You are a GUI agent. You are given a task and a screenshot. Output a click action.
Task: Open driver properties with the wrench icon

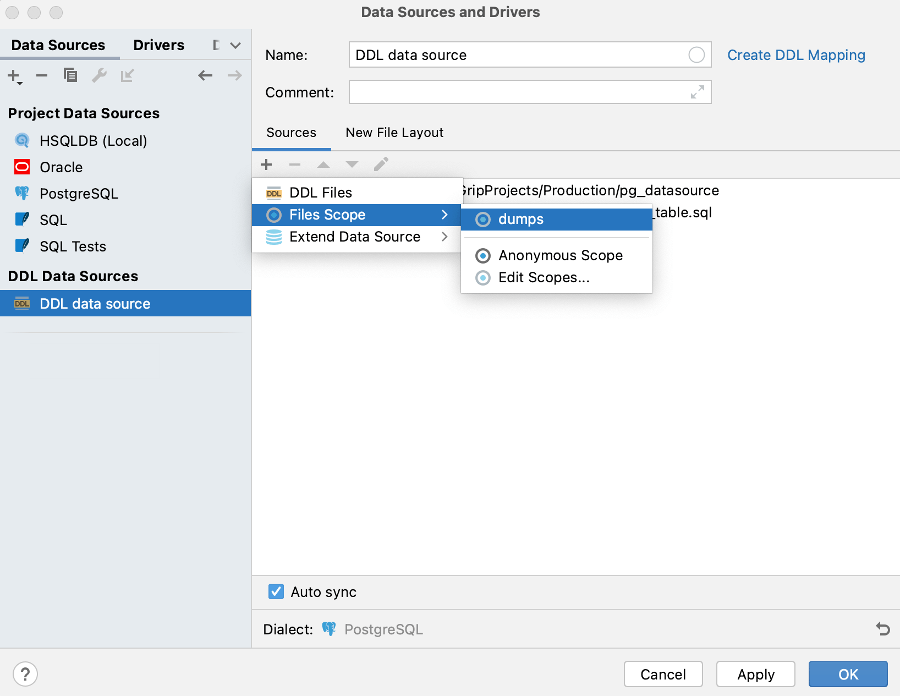click(x=99, y=75)
